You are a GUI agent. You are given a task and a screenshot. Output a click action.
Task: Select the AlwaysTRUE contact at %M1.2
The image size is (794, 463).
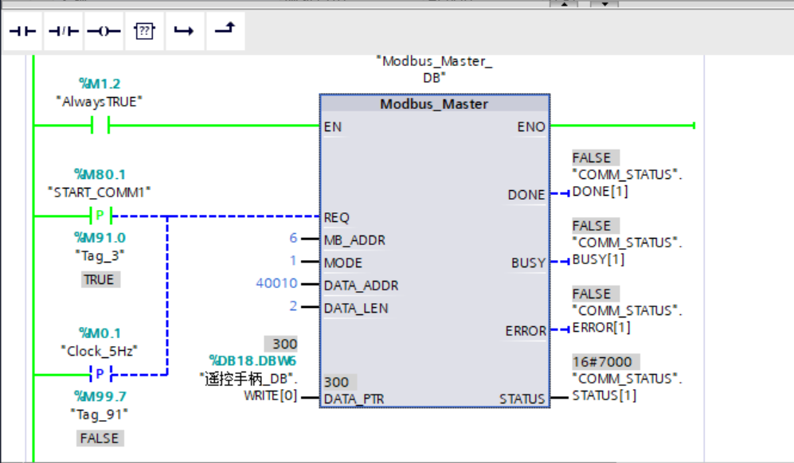pyautogui.click(x=100, y=125)
